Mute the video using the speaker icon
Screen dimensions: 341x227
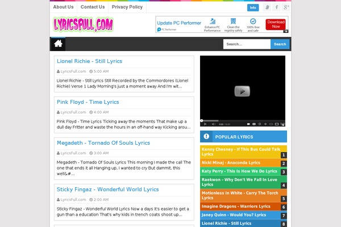214,124
